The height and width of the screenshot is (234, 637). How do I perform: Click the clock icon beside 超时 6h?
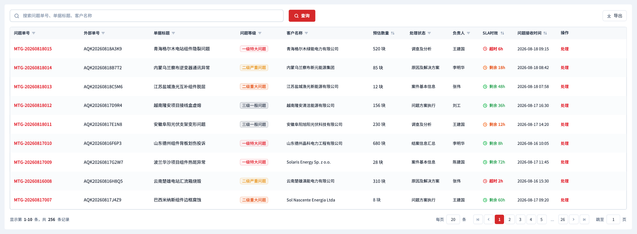(485, 49)
